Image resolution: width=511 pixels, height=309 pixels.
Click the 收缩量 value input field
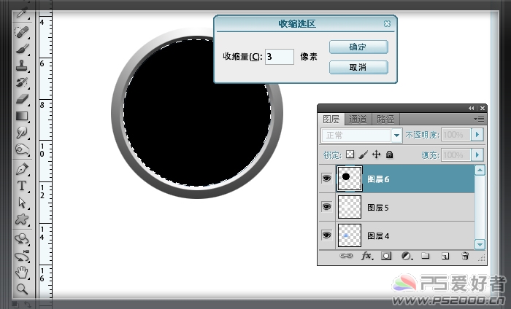pyautogui.click(x=280, y=57)
